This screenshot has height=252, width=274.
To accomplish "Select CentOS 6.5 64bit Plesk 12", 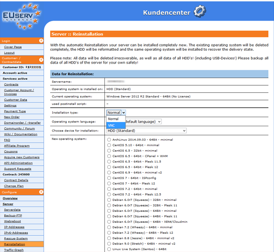I will click(x=109, y=167).
